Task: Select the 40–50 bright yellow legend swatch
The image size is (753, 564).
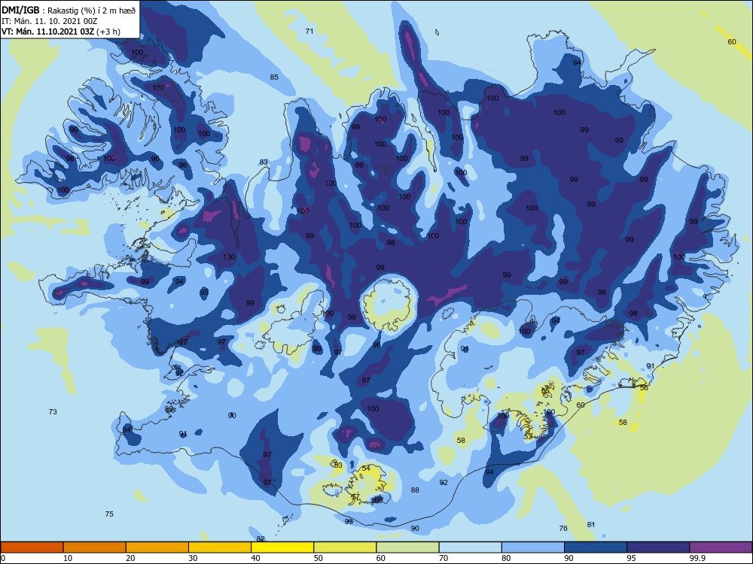Action: 282,547
